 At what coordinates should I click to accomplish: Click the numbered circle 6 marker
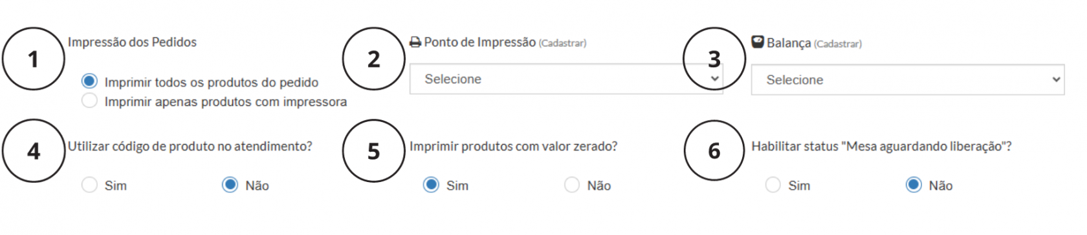pyautogui.click(x=714, y=150)
